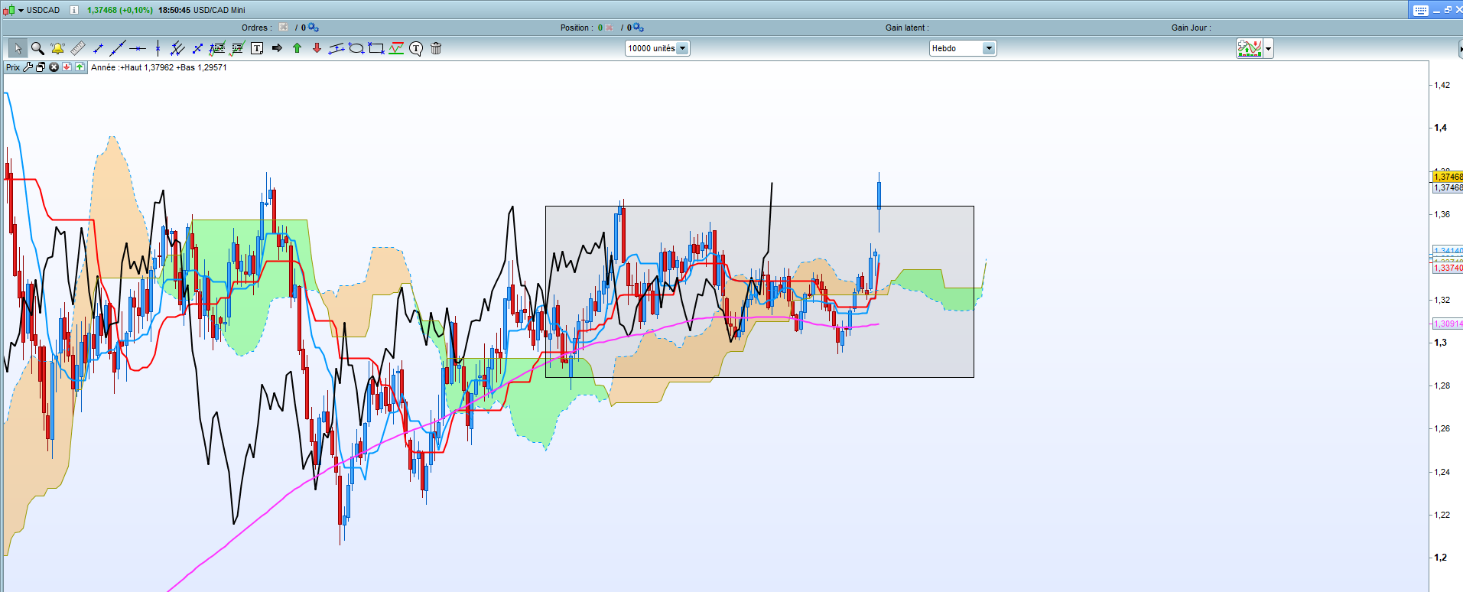Activate the magnifying glass zoom tool

[37, 48]
